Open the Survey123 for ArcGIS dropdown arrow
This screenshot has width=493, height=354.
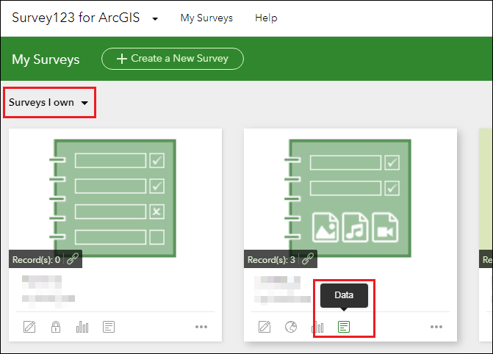155,19
